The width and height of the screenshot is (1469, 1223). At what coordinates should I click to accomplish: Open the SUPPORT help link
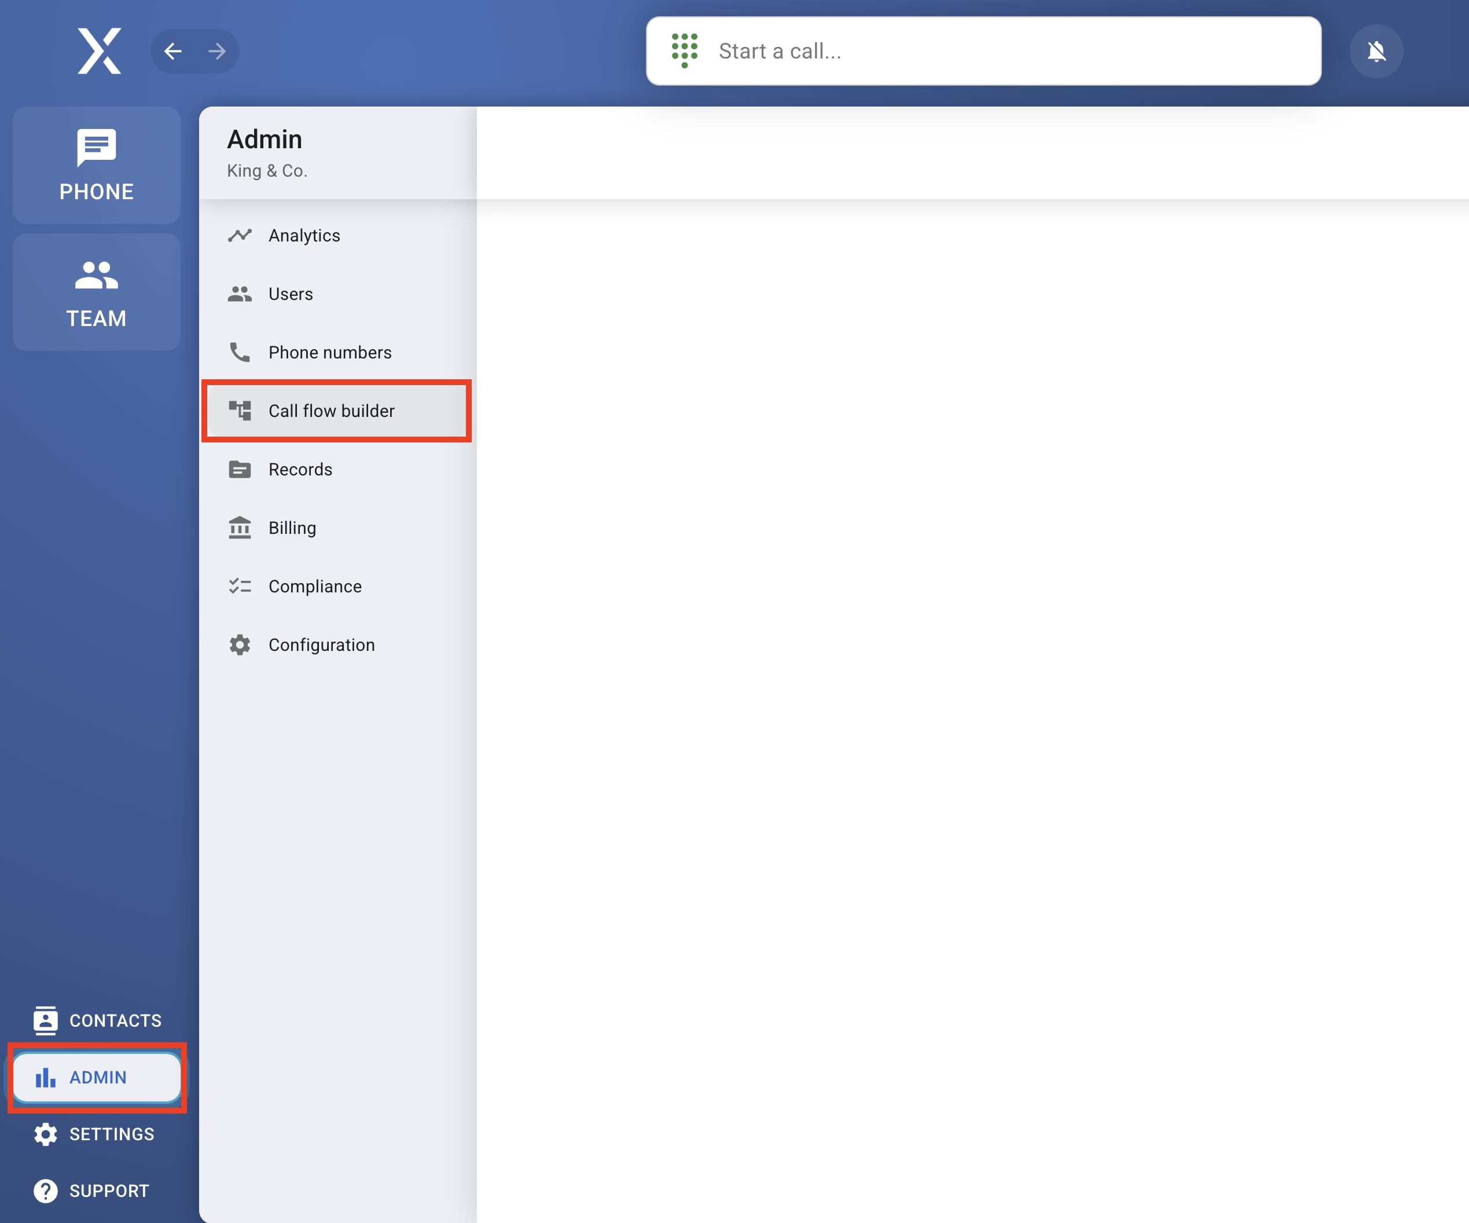coord(91,1191)
